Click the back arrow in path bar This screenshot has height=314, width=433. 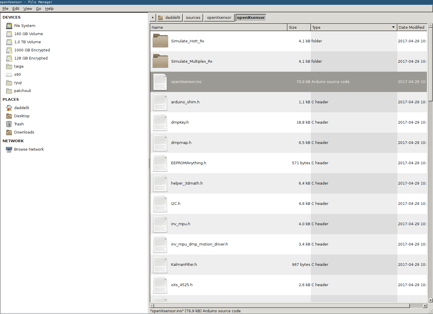pos(153,18)
